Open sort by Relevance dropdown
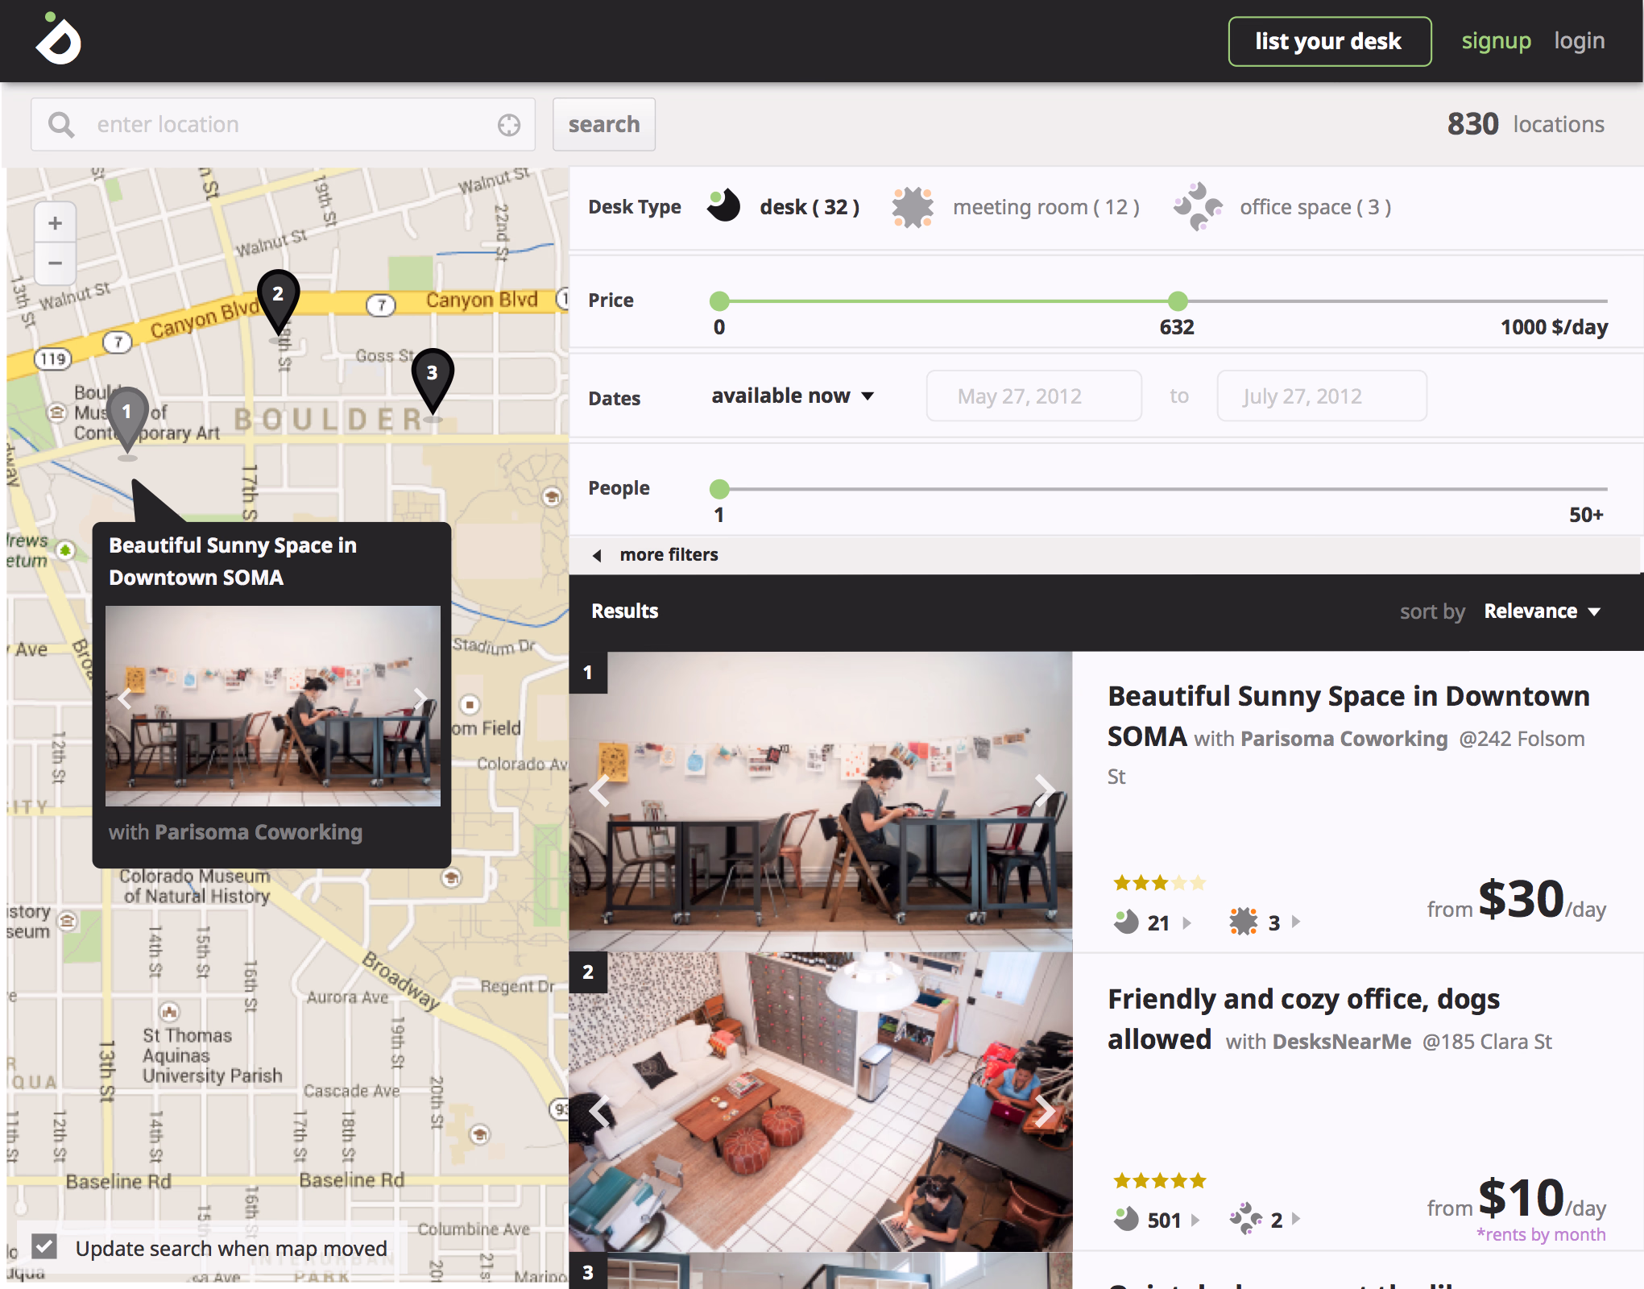Viewport: 1644px width, 1289px height. (1542, 611)
